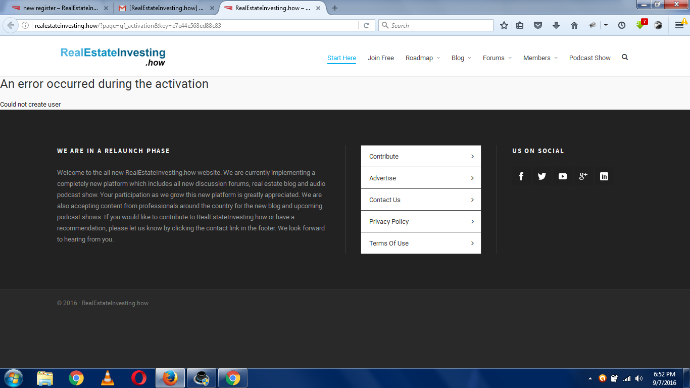Click the URL address bar
690x388 pixels.
pos(196,25)
